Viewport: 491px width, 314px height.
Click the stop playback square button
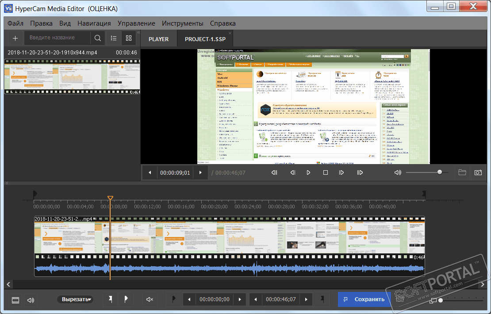point(326,172)
